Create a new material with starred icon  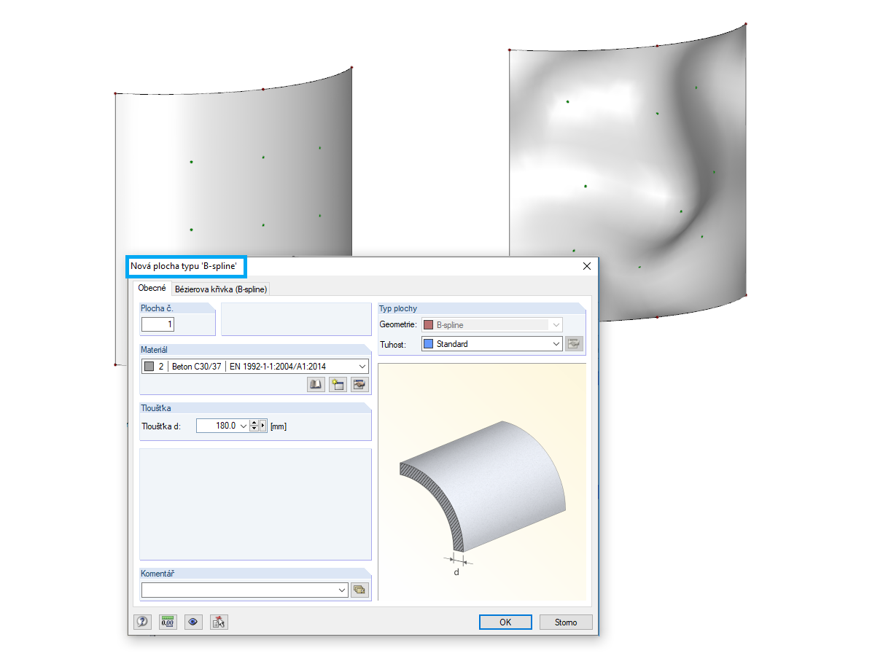pyautogui.click(x=338, y=385)
